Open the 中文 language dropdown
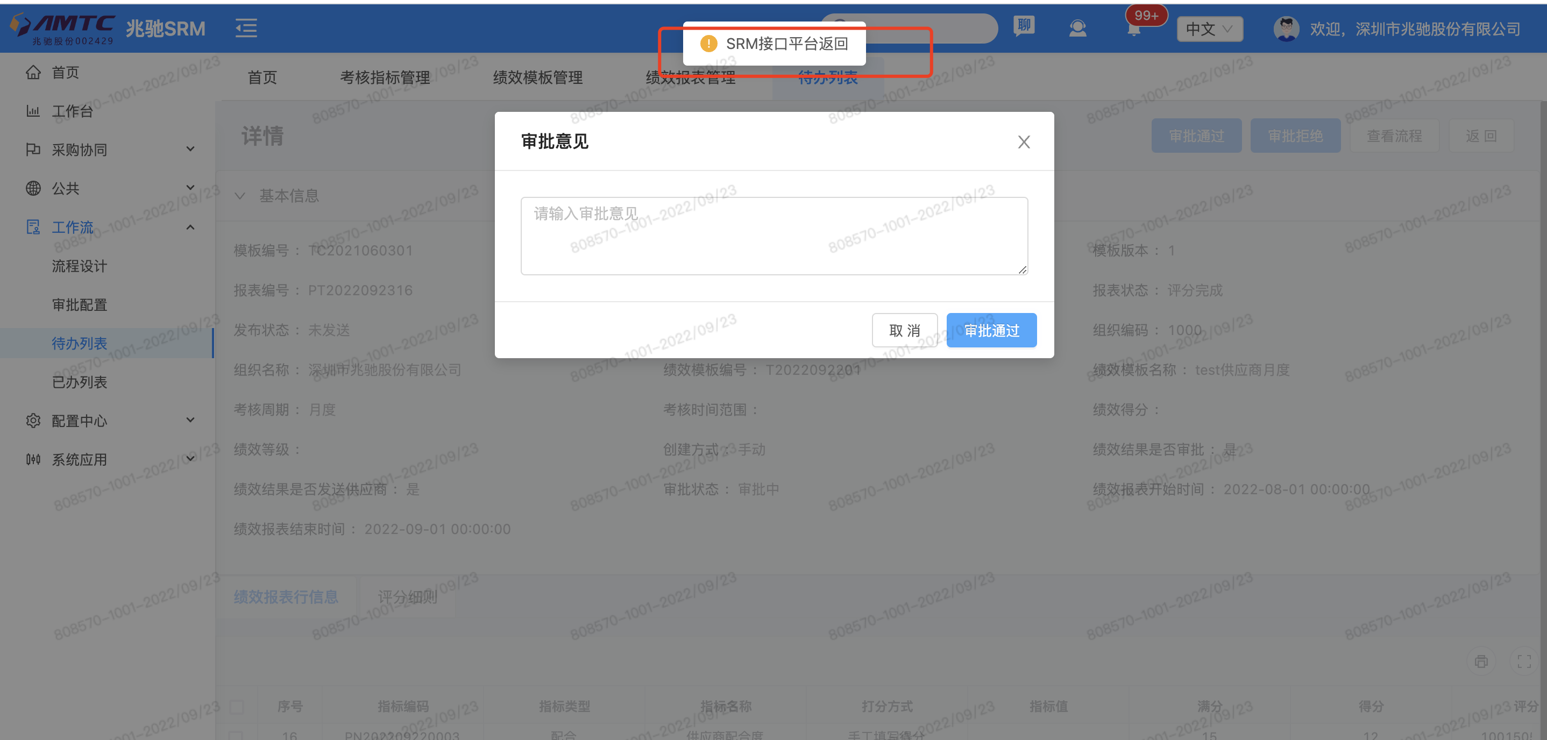This screenshot has height=740, width=1547. (x=1210, y=29)
